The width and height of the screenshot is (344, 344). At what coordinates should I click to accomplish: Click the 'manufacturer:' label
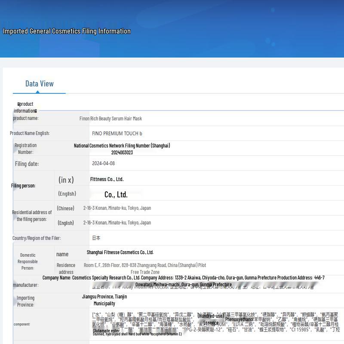click(x=26, y=285)
